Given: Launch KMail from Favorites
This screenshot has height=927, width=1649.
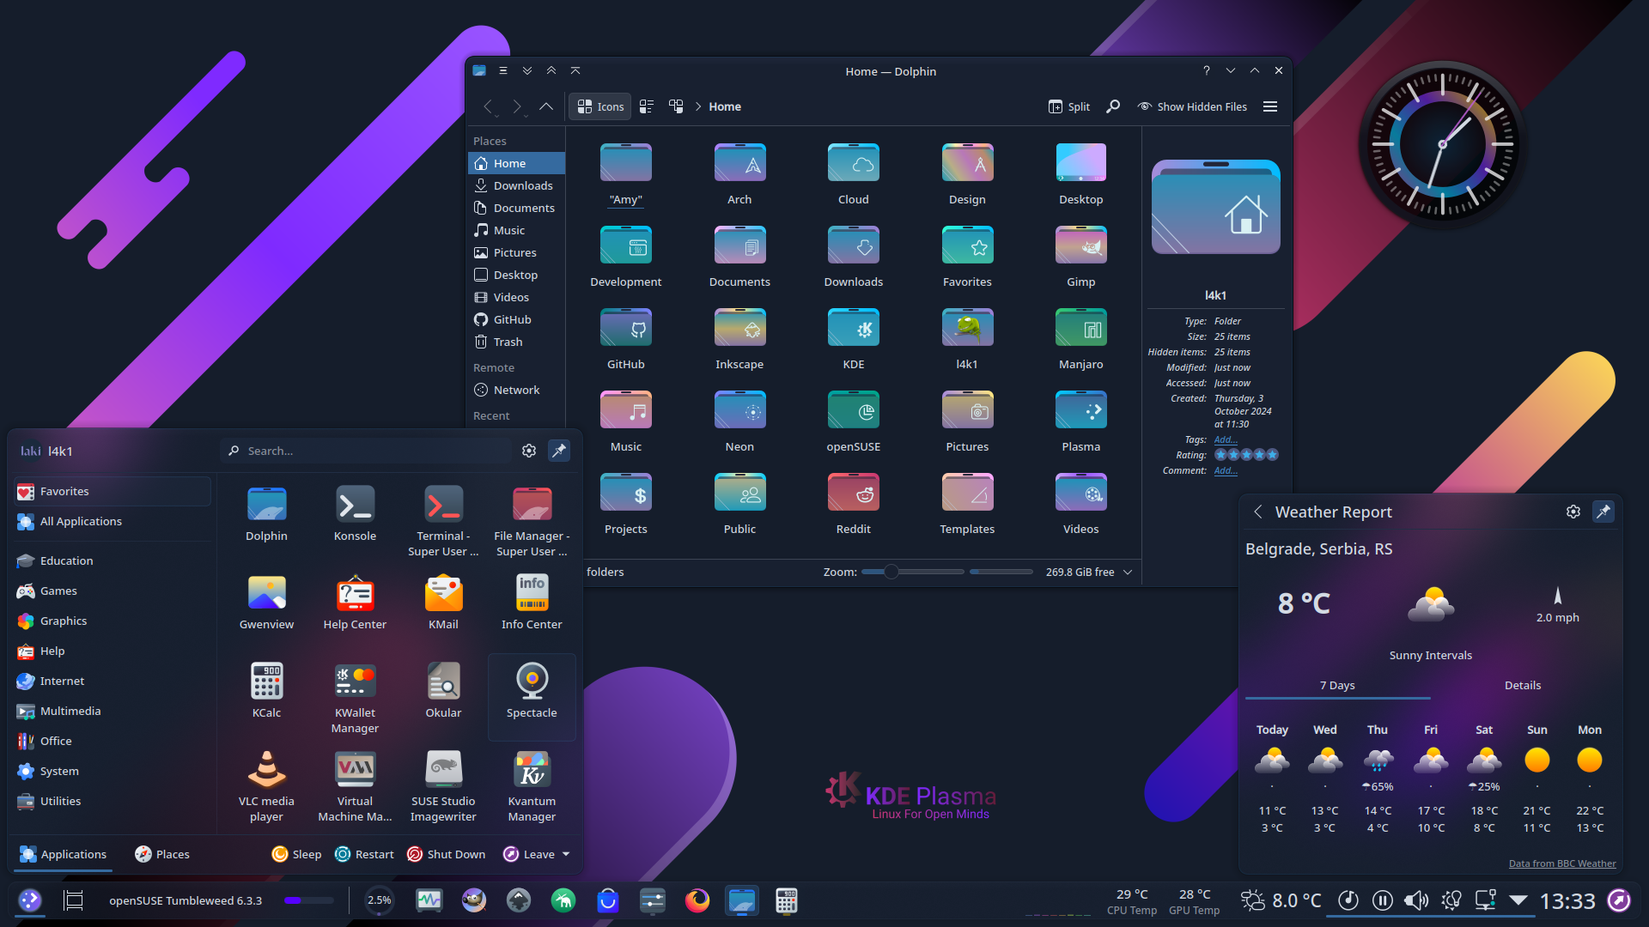Looking at the screenshot, I should coord(443,602).
